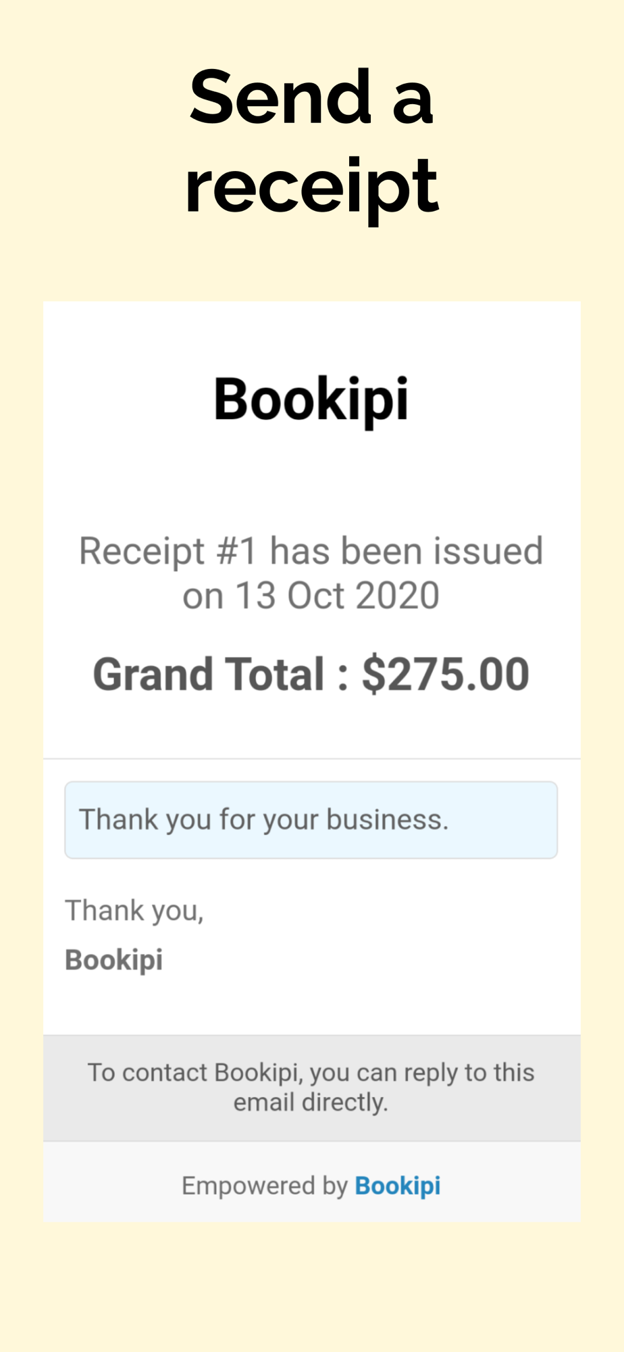Select the "13 Oct 2020" issue date
This screenshot has height=1352, width=624.
(x=336, y=596)
